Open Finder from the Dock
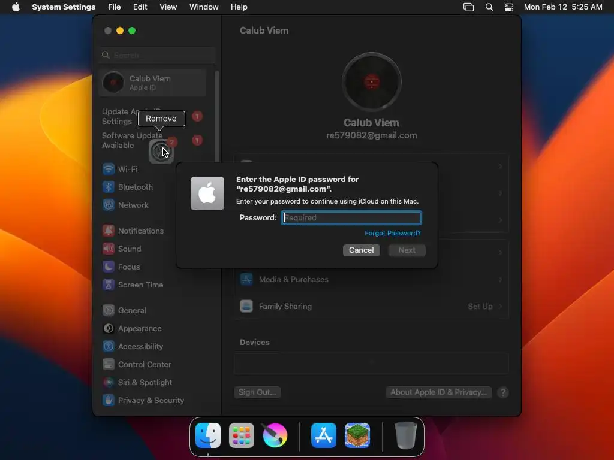The image size is (614, 460). pos(208,435)
